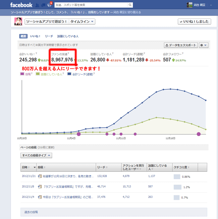Click the post icon in 2012/11/21 row

[40, 176]
